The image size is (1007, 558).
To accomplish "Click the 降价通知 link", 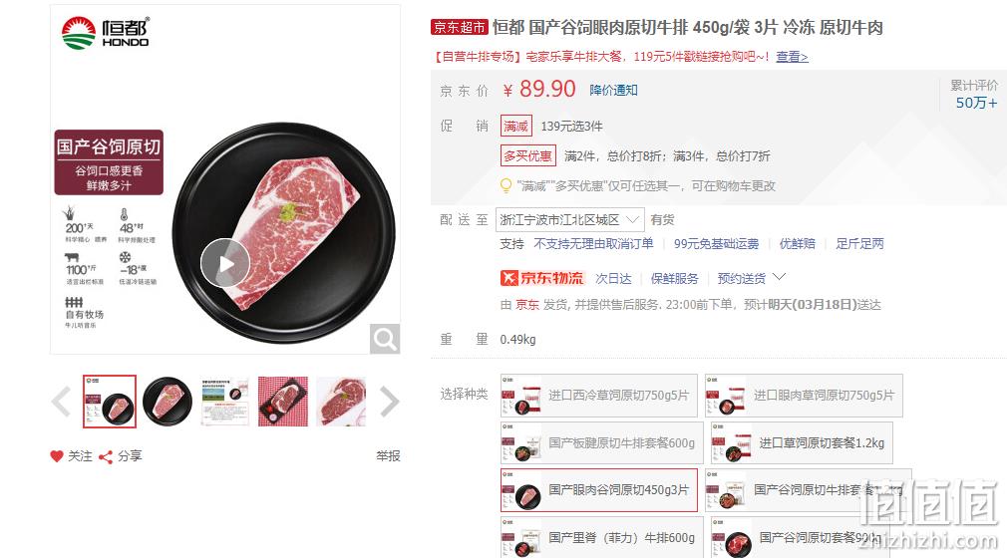I will coord(613,90).
